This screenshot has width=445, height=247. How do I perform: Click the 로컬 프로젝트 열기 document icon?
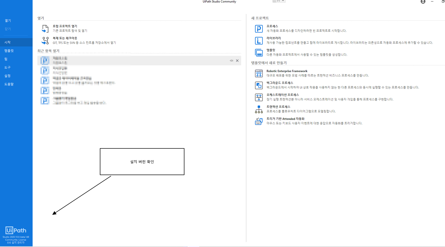(x=45, y=28)
